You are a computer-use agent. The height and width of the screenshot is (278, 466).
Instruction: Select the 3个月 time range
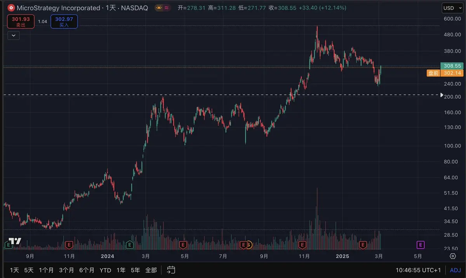coord(66,270)
